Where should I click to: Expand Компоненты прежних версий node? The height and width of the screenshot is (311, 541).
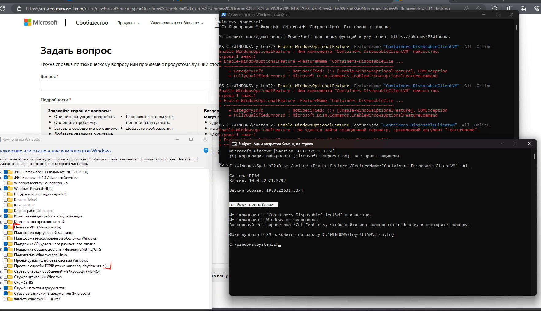click(x=1, y=222)
